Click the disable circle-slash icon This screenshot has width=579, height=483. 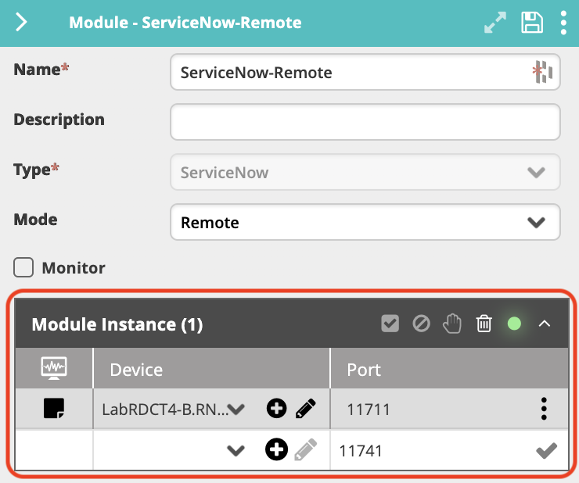point(421,324)
